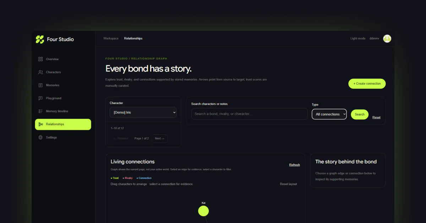The width and height of the screenshot is (426, 223).
Task: Create a new connection
Action: 367,84
